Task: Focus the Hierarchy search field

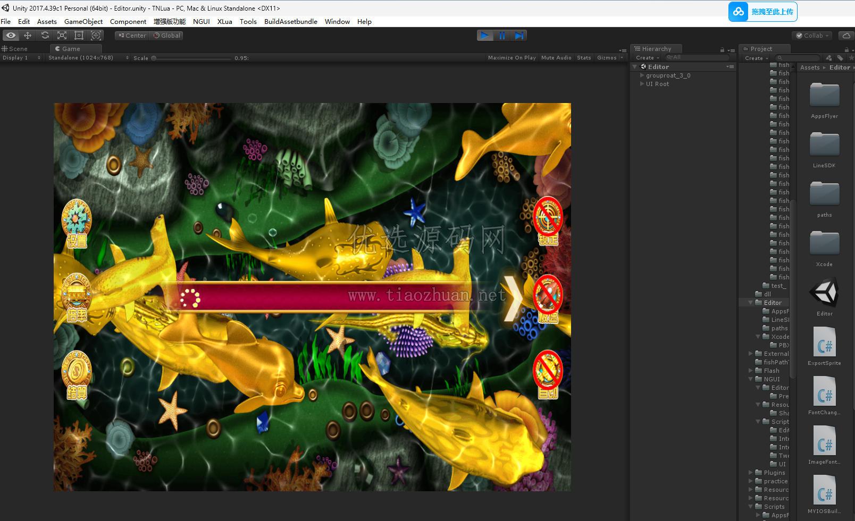Action: [697, 57]
